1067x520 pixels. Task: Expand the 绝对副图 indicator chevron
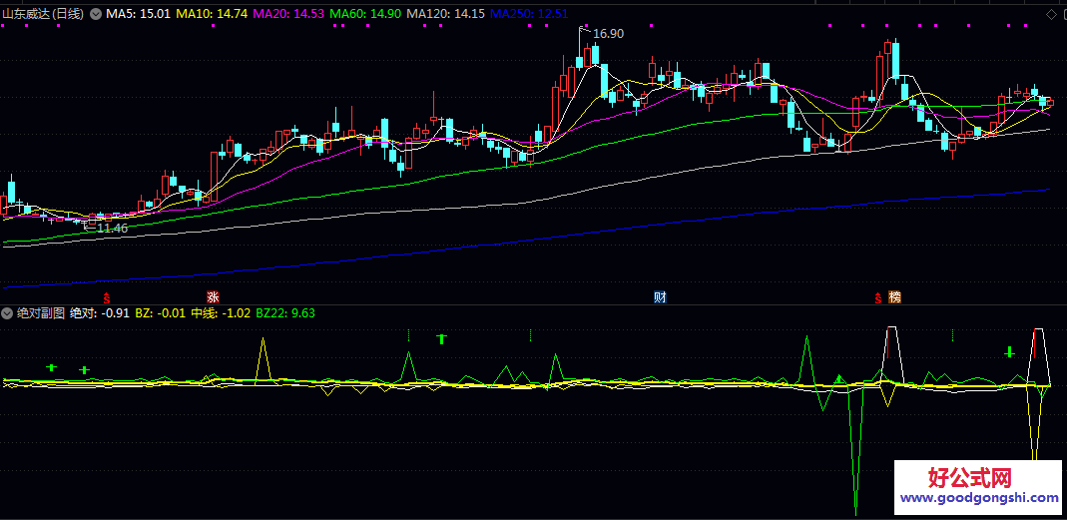pos(8,313)
